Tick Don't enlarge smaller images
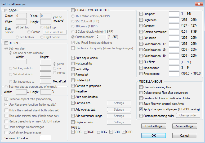 [x=6, y=127]
